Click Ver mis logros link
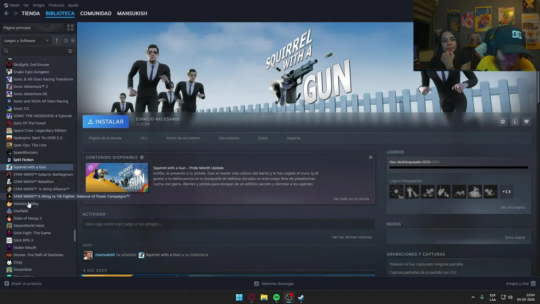 tap(513, 207)
